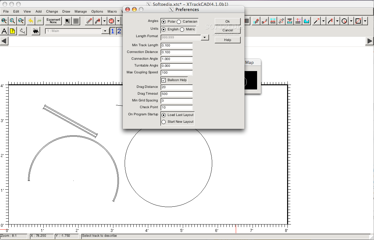This screenshot has height=240, width=374.
Task: Click the train locomotive icon
Action: (36, 31)
